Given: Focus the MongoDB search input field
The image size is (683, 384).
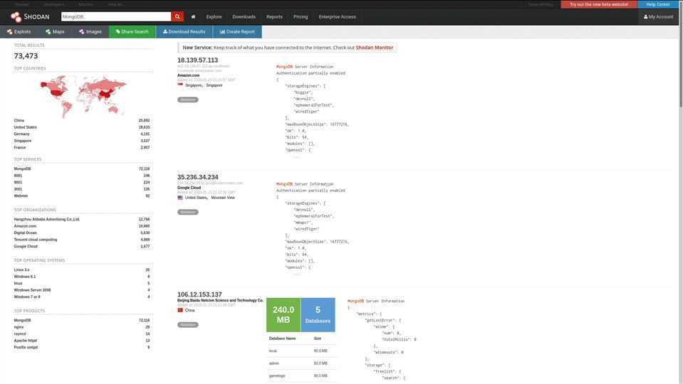Looking at the screenshot, I should [116, 16].
